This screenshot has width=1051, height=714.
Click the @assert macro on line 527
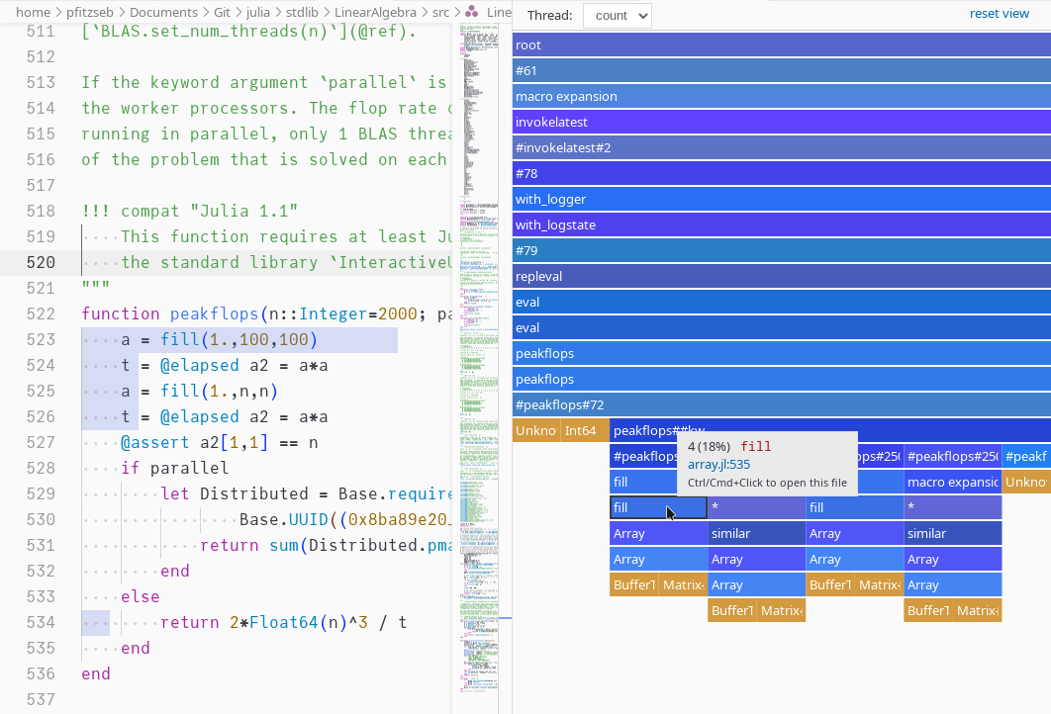pyautogui.click(x=154, y=442)
